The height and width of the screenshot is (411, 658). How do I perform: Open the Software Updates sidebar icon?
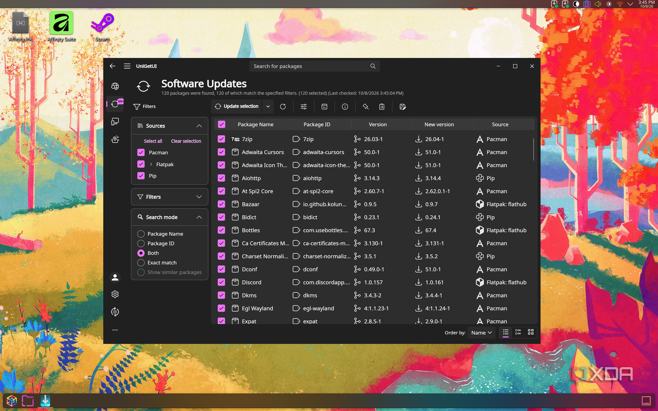tap(115, 104)
